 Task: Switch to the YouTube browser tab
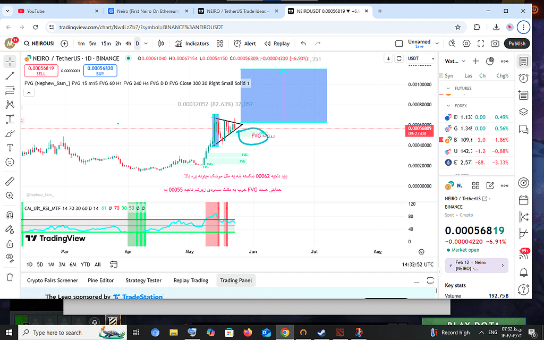click(58, 11)
